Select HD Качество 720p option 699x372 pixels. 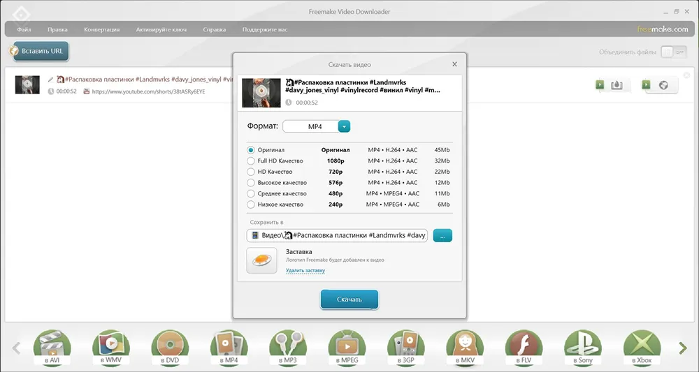pos(250,172)
